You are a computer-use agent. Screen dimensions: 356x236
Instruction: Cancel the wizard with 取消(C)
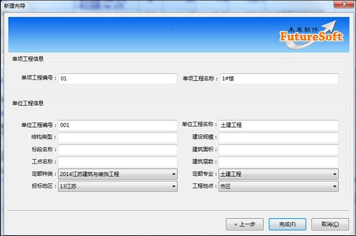330,224
